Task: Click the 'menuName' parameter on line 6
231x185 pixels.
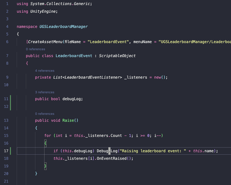Action: (x=143, y=42)
